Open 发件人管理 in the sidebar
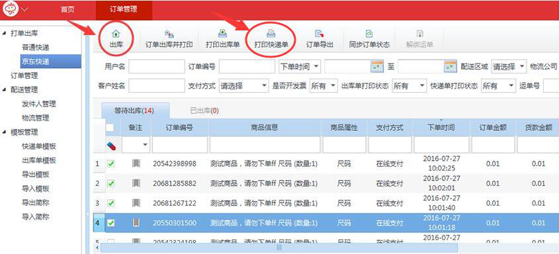Image resolution: width=559 pixels, height=254 pixels. (39, 104)
